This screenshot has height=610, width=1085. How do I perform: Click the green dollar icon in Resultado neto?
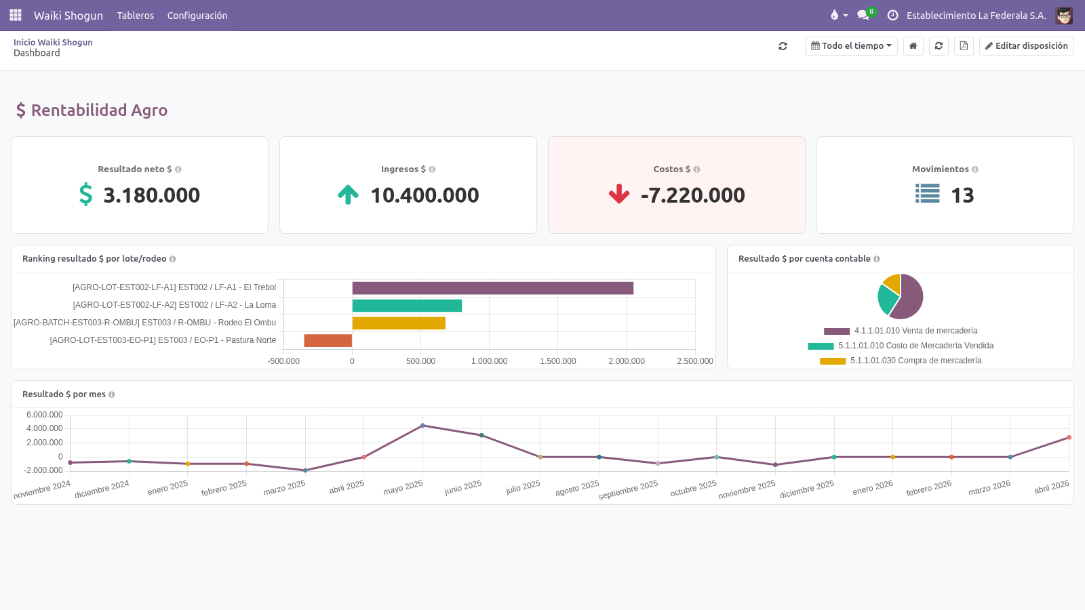pyautogui.click(x=85, y=195)
